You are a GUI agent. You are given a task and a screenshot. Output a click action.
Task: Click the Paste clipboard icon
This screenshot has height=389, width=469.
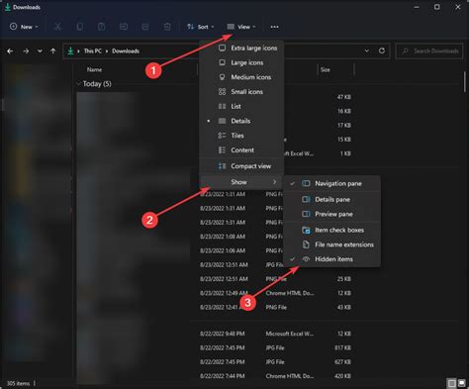[101, 27]
